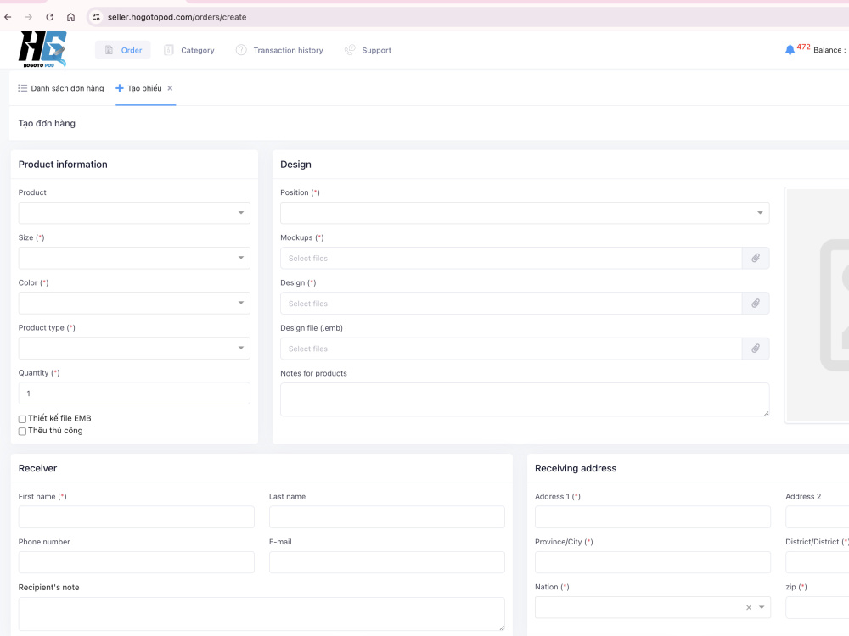849x636 pixels.
Task: Click the browser address bar URL
Action: pyautogui.click(x=177, y=17)
